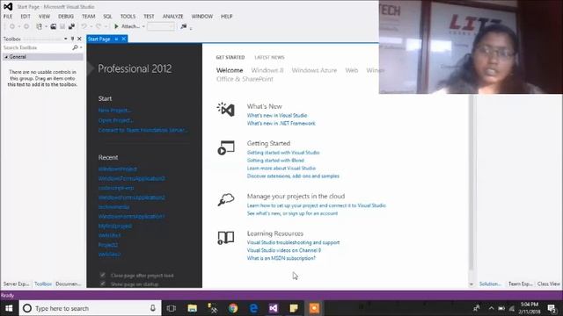Click Connect to Team Foundation Server link

click(143, 130)
